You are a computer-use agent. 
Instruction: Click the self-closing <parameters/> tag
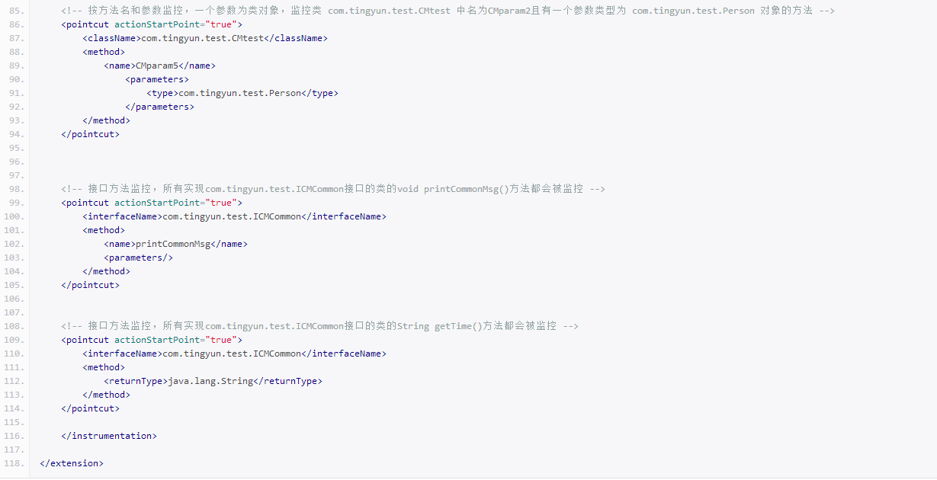click(x=139, y=258)
